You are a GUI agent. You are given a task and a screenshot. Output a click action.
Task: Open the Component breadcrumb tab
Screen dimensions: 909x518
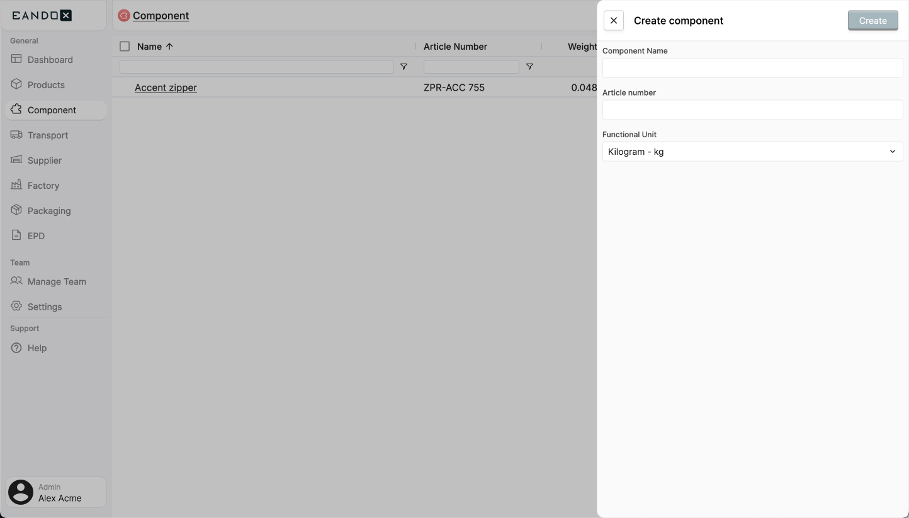pyautogui.click(x=160, y=15)
